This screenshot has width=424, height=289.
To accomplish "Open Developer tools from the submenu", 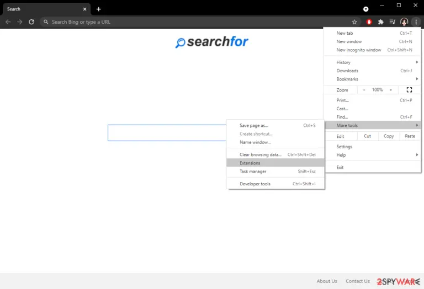I will [x=275, y=184].
